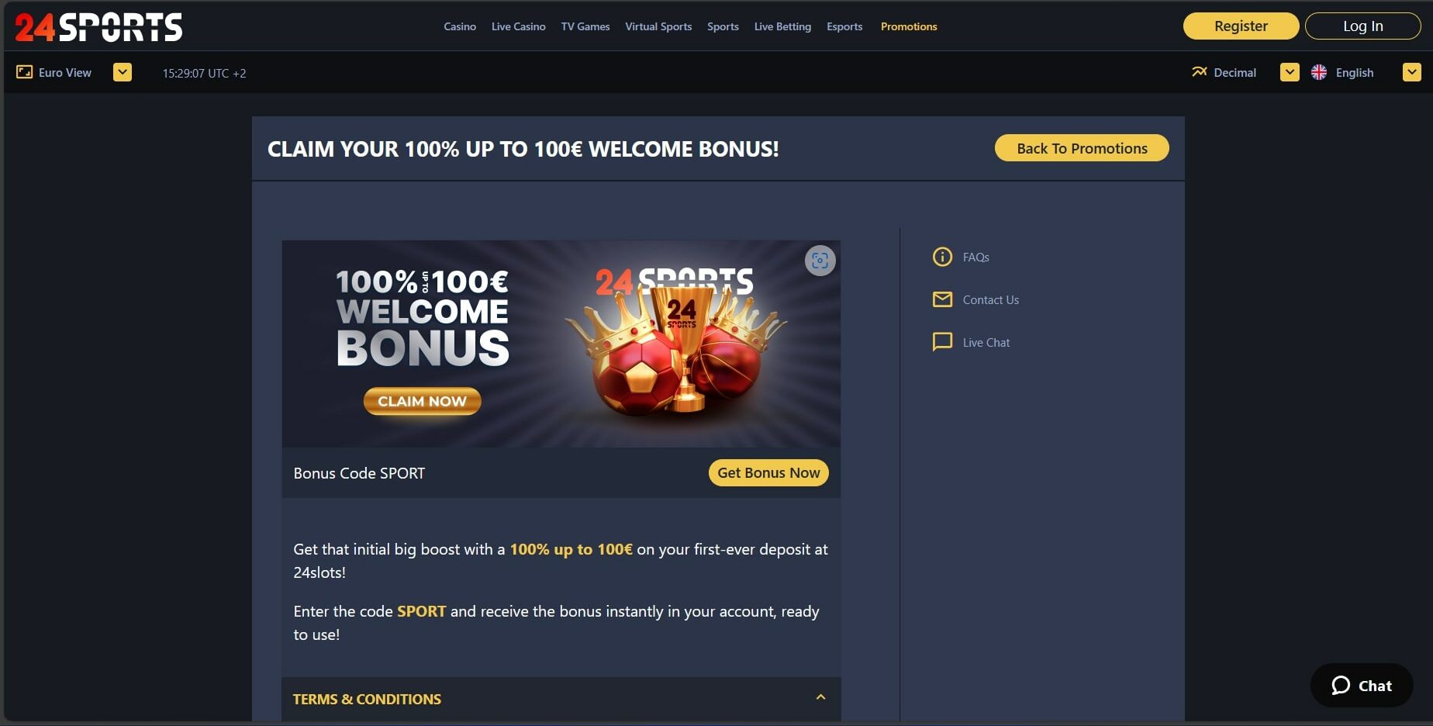Go to the Esports menu item
1433x726 pixels.
844,26
